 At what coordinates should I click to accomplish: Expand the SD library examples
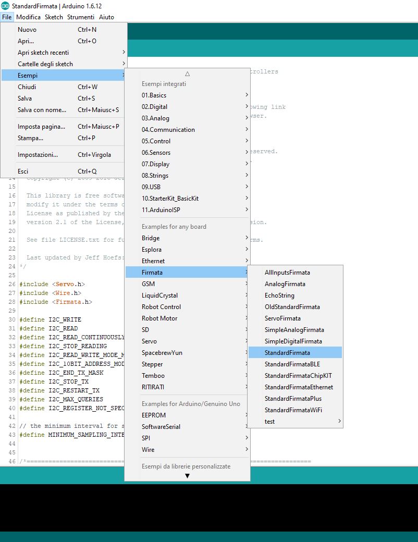coord(188,329)
